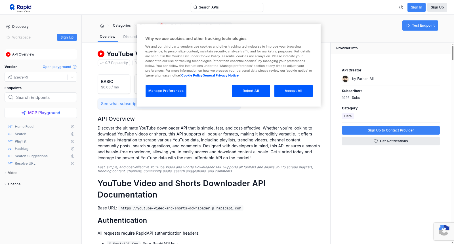Open the MCP Playground button
Screen dimensions: 454x244
tap(41, 113)
